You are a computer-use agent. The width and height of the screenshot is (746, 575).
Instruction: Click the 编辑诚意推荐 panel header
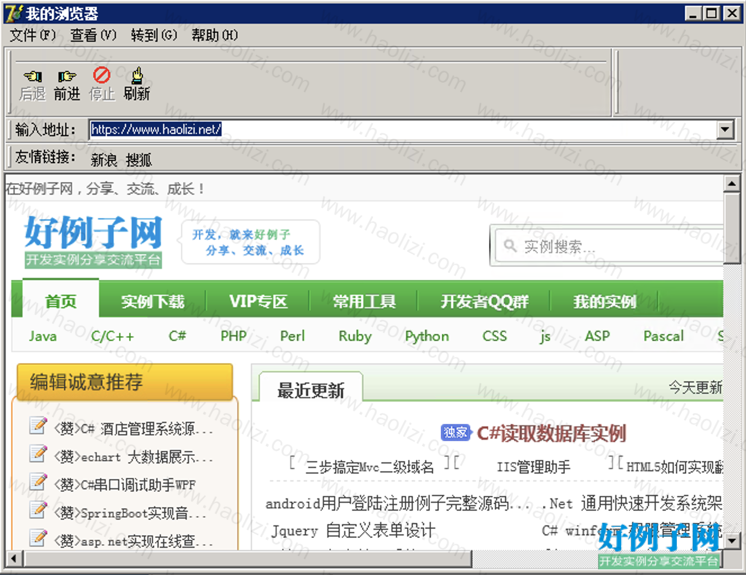click(125, 382)
